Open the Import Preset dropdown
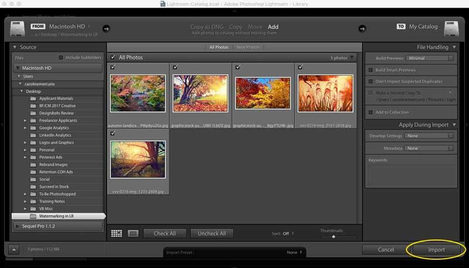469x268 pixels. click(294, 253)
